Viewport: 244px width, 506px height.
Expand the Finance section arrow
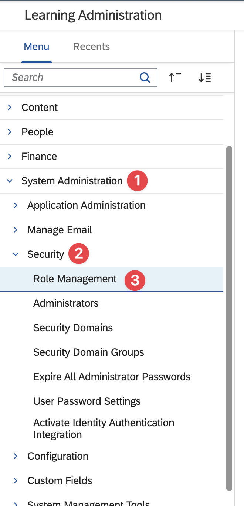click(10, 157)
